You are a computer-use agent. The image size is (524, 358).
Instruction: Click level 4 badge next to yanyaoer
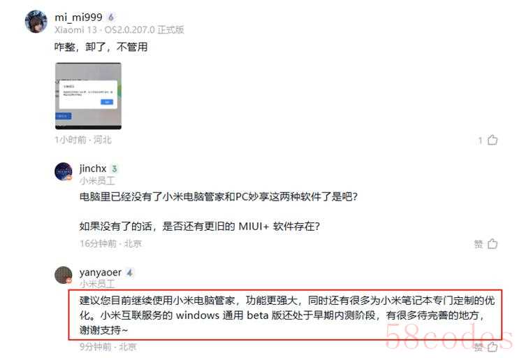point(130,273)
